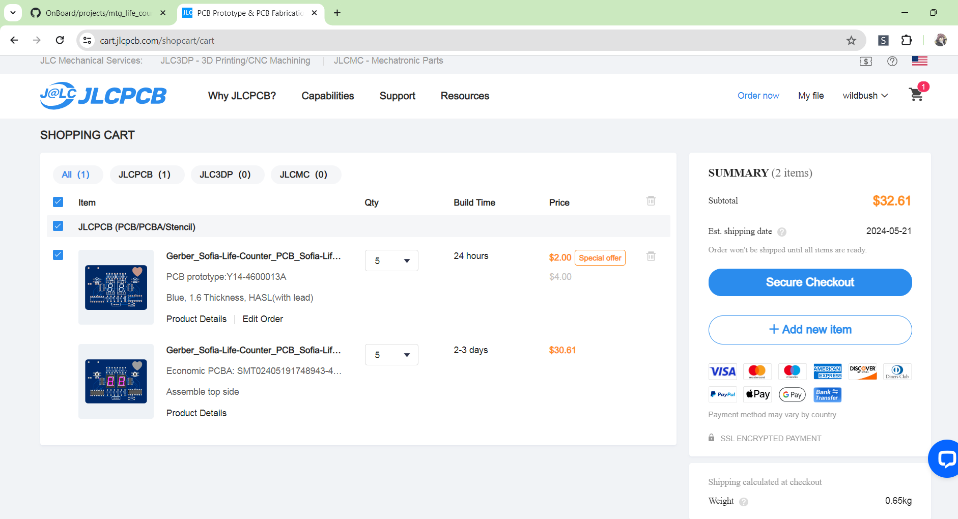
Task: Click the JLCPCB logo
Action: click(103, 96)
